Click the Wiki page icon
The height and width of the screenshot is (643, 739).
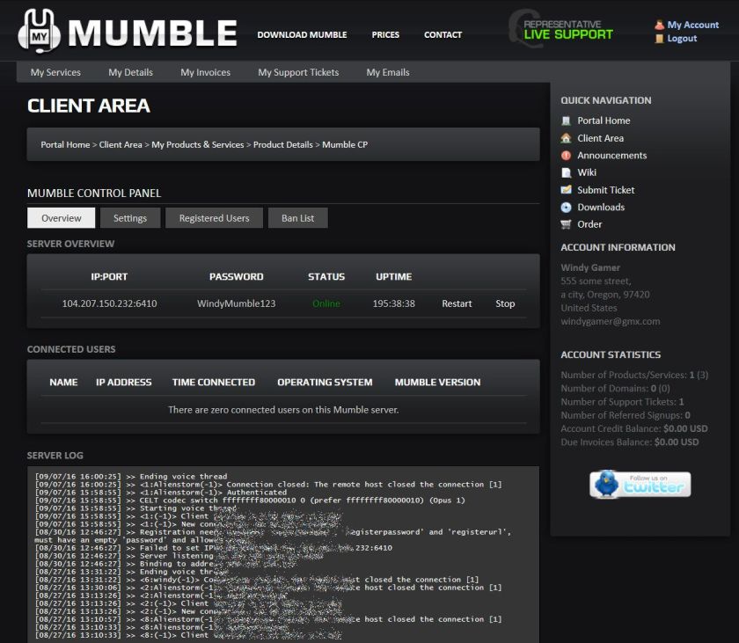(567, 173)
